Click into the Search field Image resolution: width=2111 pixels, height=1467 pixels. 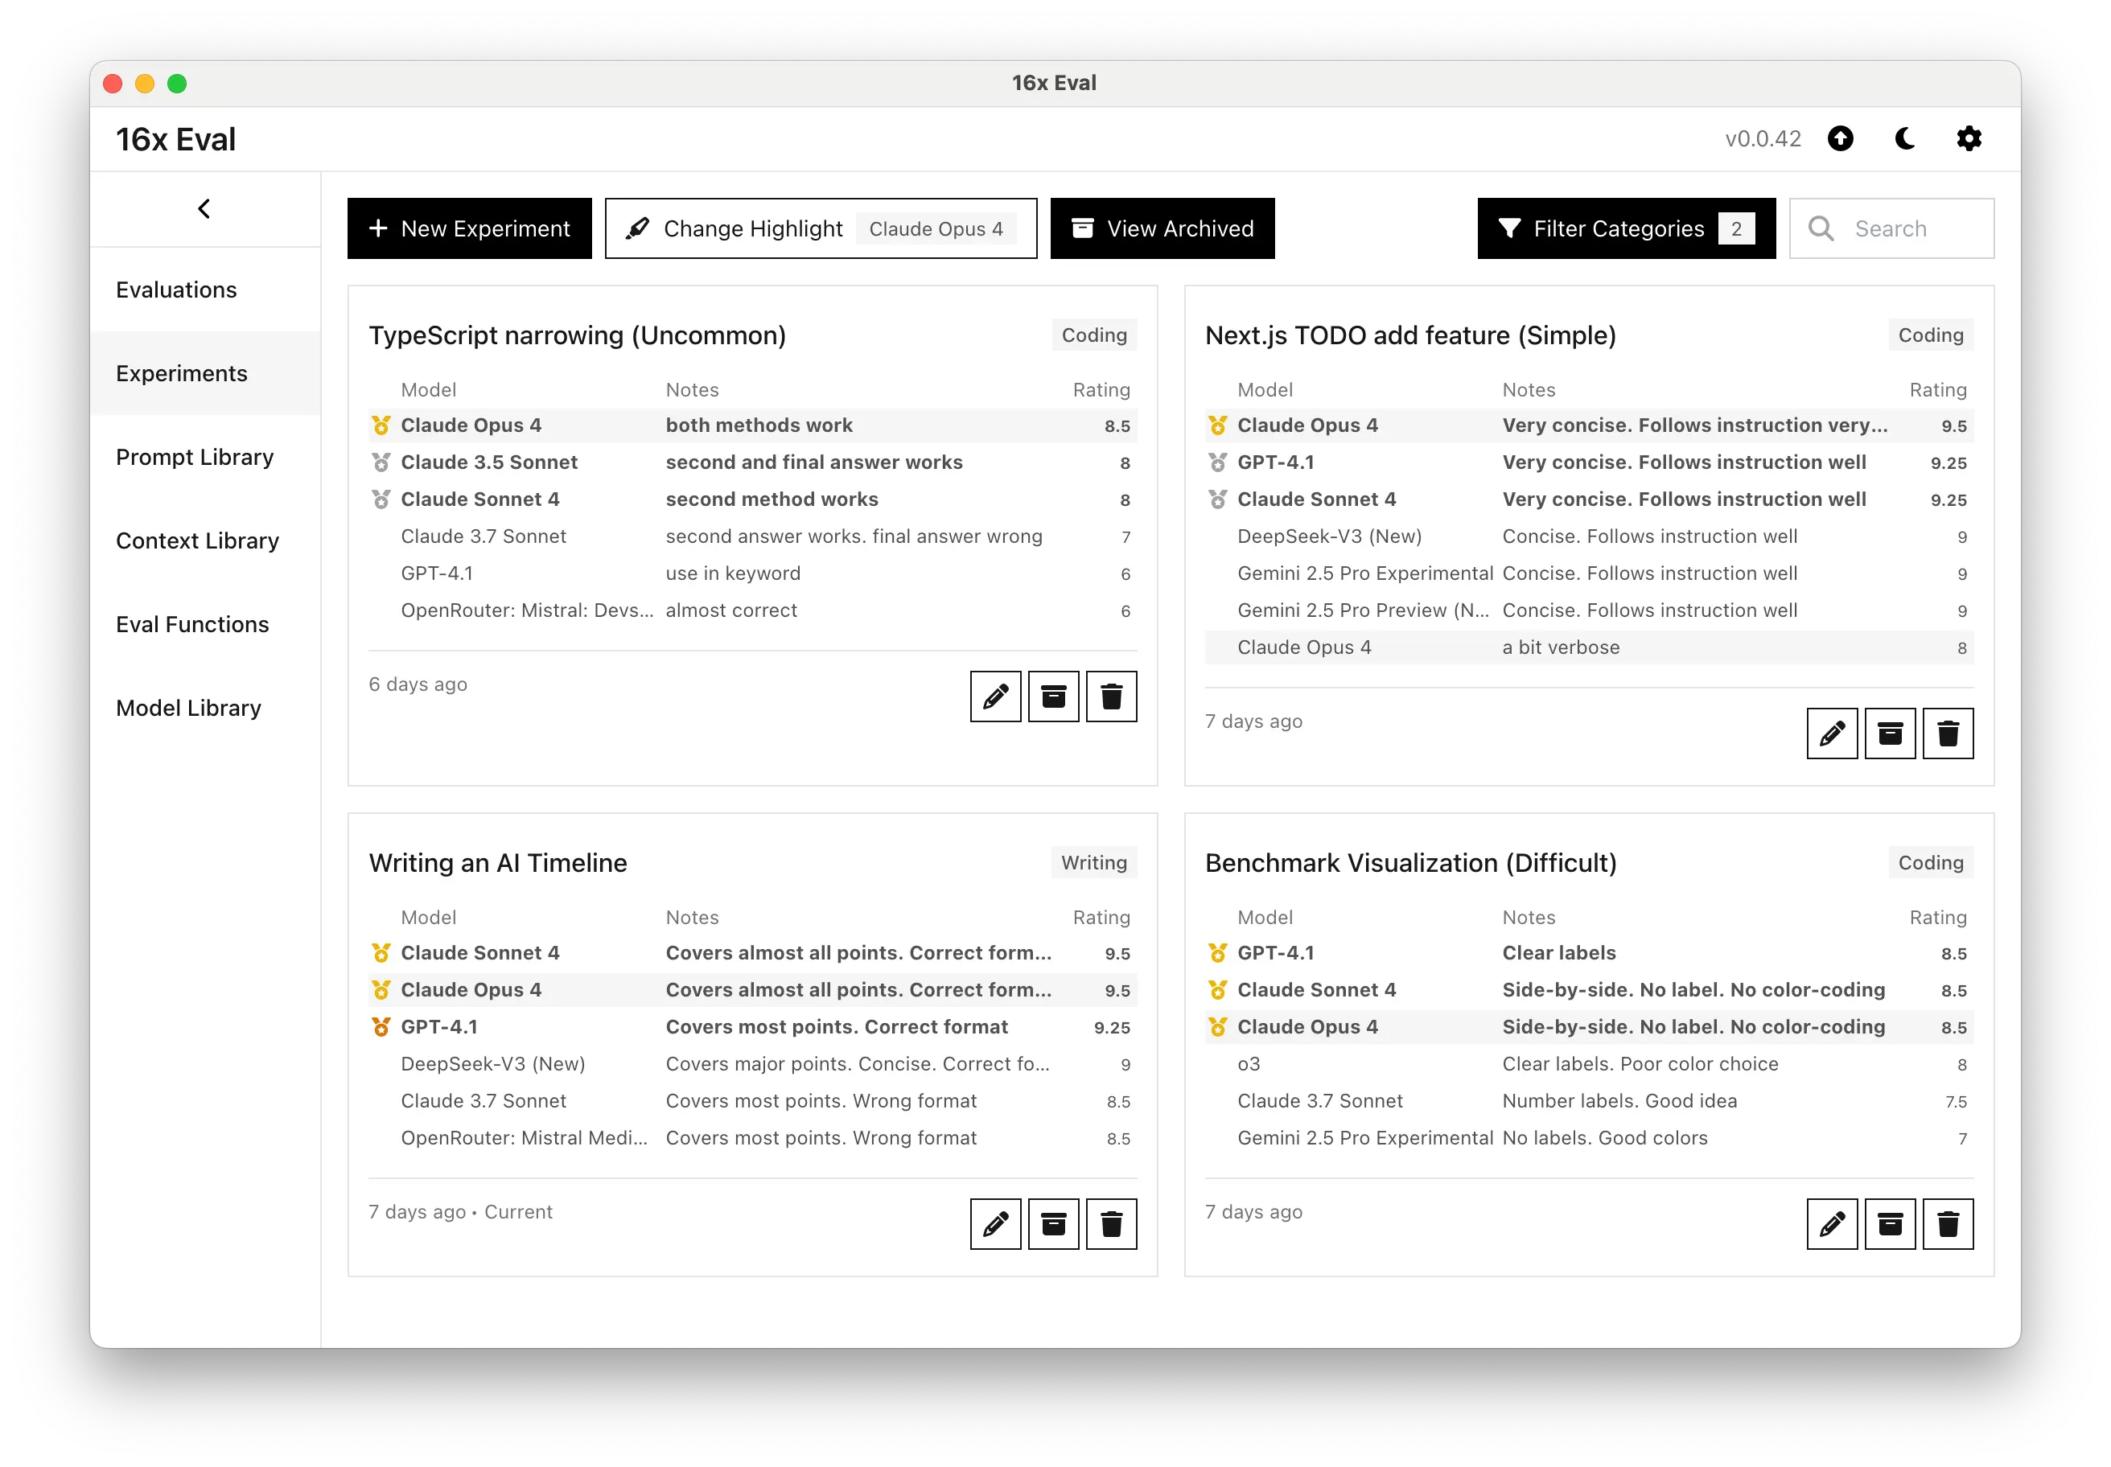[x=1891, y=228]
